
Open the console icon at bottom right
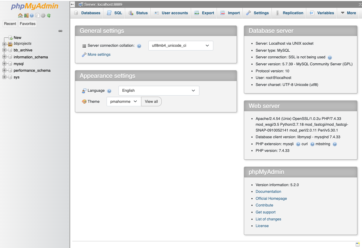[x=358, y=244]
